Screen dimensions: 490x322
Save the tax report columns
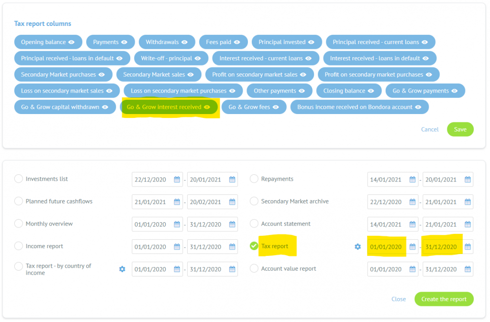click(x=460, y=130)
